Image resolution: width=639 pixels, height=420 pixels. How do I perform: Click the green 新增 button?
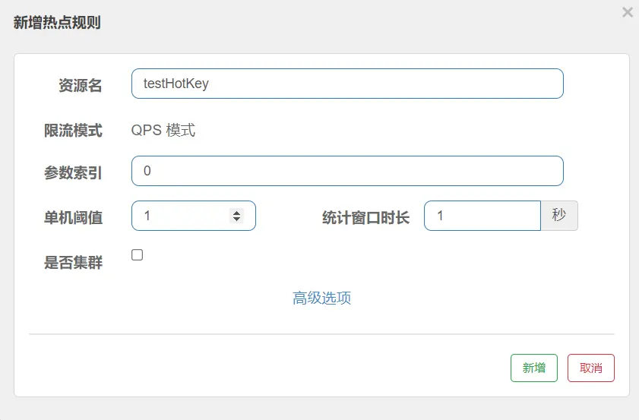pos(534,368)
